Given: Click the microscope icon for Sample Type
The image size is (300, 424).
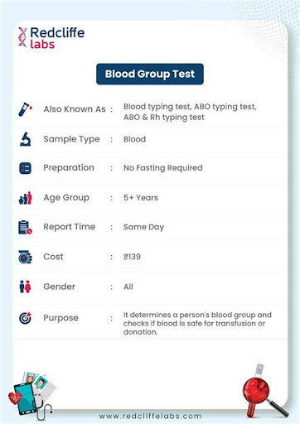Looking at the screenshot, I should tap(26, 139).
